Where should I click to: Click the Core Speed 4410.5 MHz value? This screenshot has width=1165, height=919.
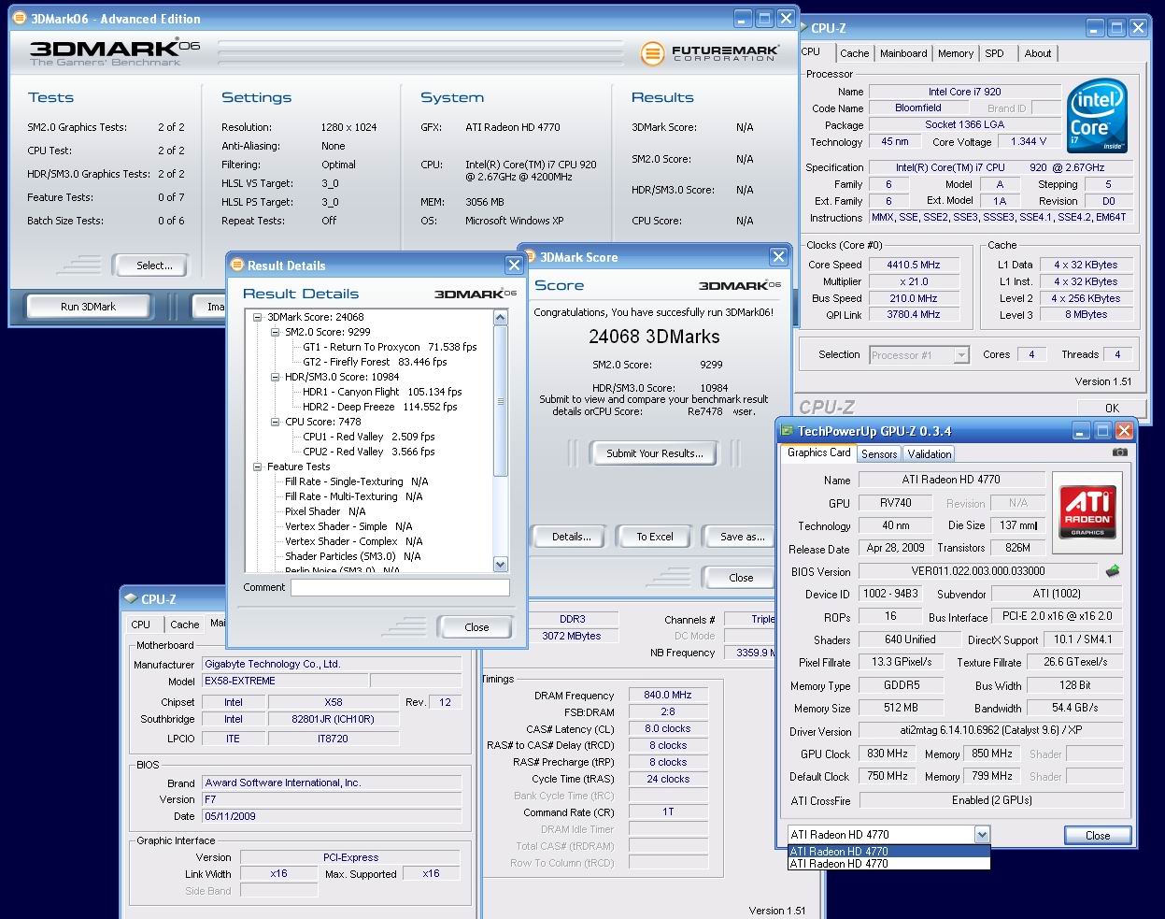(x=913, y=265)
